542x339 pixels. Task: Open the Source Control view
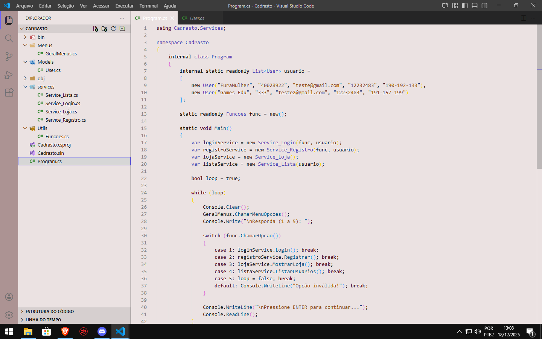pyautogui.click(x=9, y=56)
